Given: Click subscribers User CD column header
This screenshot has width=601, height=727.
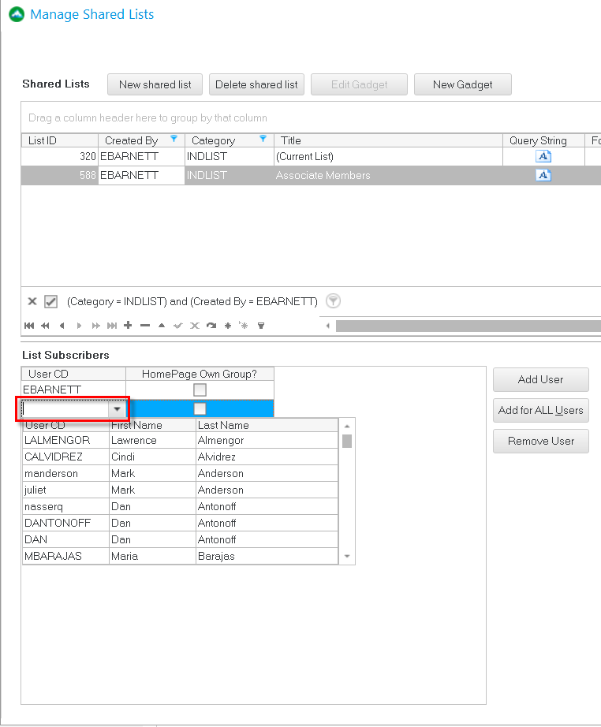Looking at the screenshot, I should 73,374.
